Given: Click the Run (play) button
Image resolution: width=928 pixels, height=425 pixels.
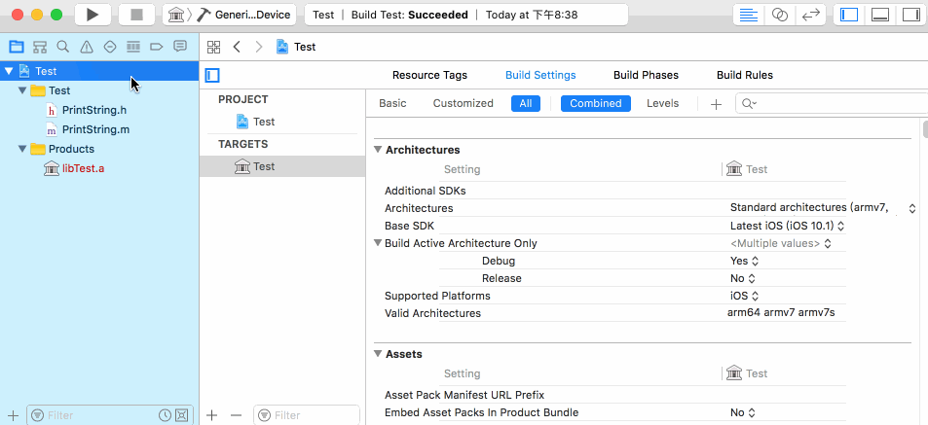Looking at the screenshot, I should coord(93,15).
